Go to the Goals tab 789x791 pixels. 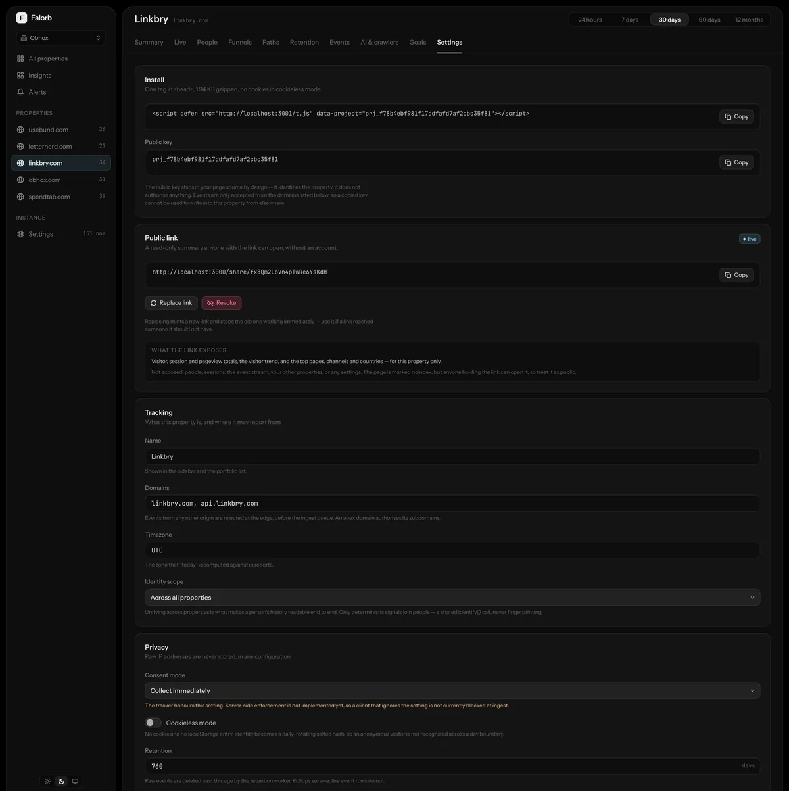point(418,42)
